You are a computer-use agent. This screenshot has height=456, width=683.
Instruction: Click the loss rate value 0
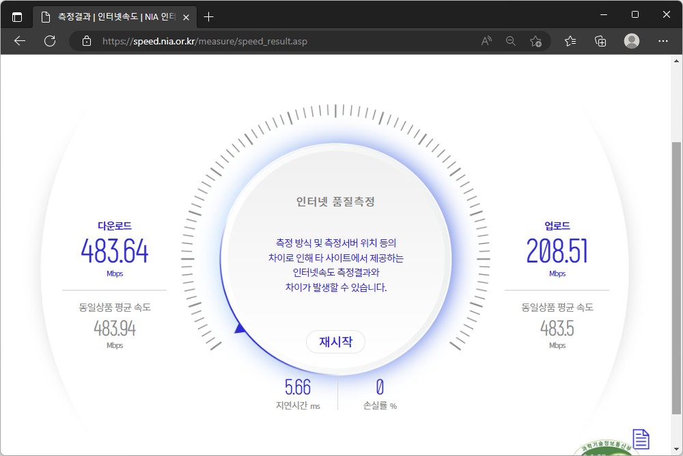pyautogui.click(x=380, y=387)
